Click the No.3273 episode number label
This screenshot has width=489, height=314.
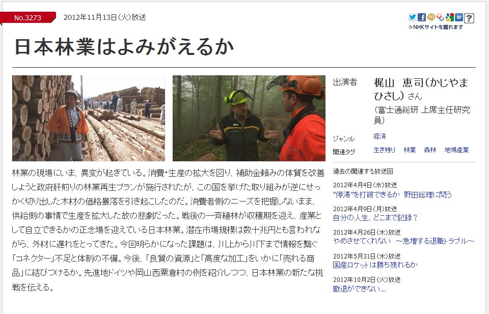pyautogui.click(x=28, y=18)
